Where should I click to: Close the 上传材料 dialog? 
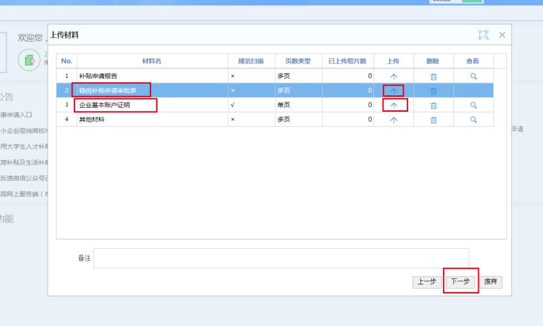(x=502, y=35)
